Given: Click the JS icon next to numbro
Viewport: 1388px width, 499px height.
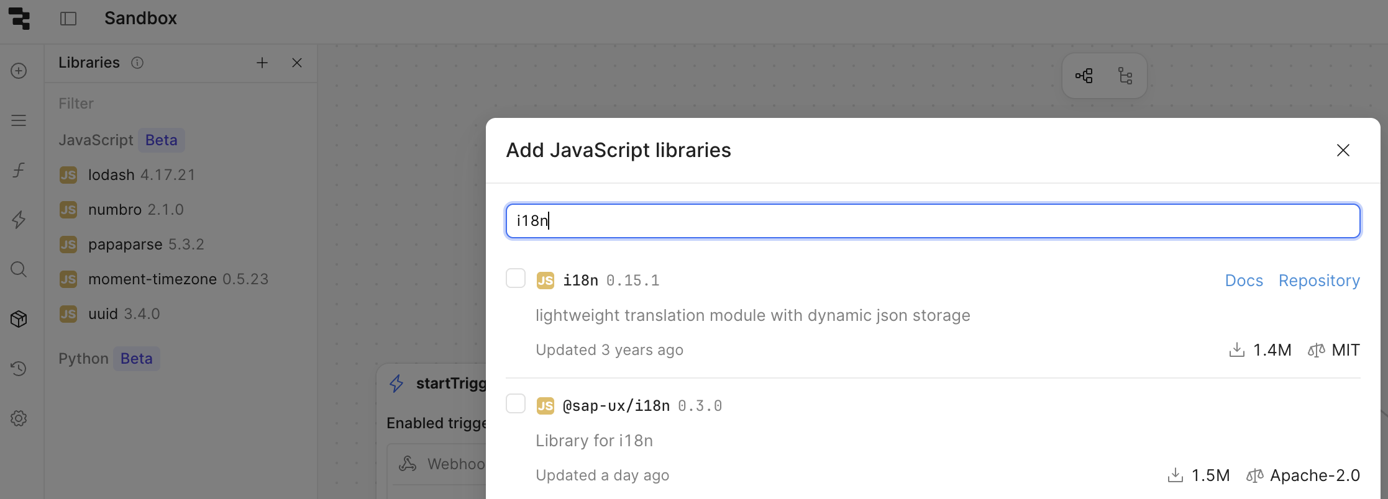Looking at the screenshot, I should click(68, 210).
